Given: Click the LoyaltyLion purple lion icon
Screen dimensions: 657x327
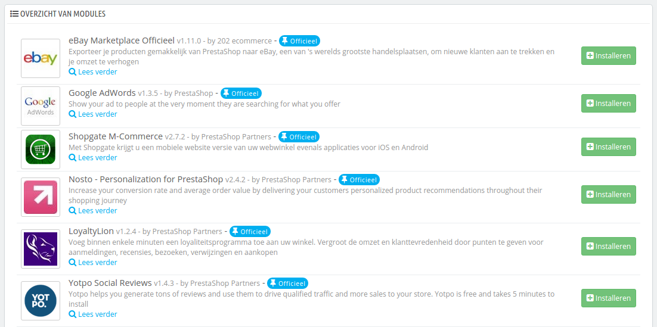Looking at the screenshot, I should pyautogui.click(x=41, y=249).
